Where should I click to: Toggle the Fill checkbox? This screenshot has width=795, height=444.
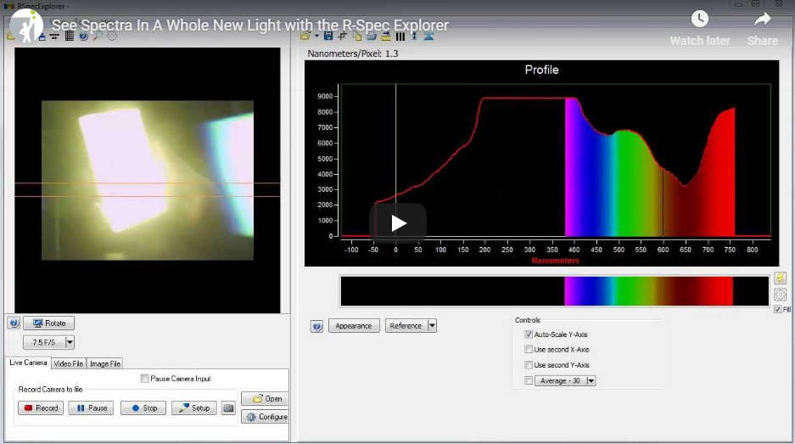click(778, 309)
